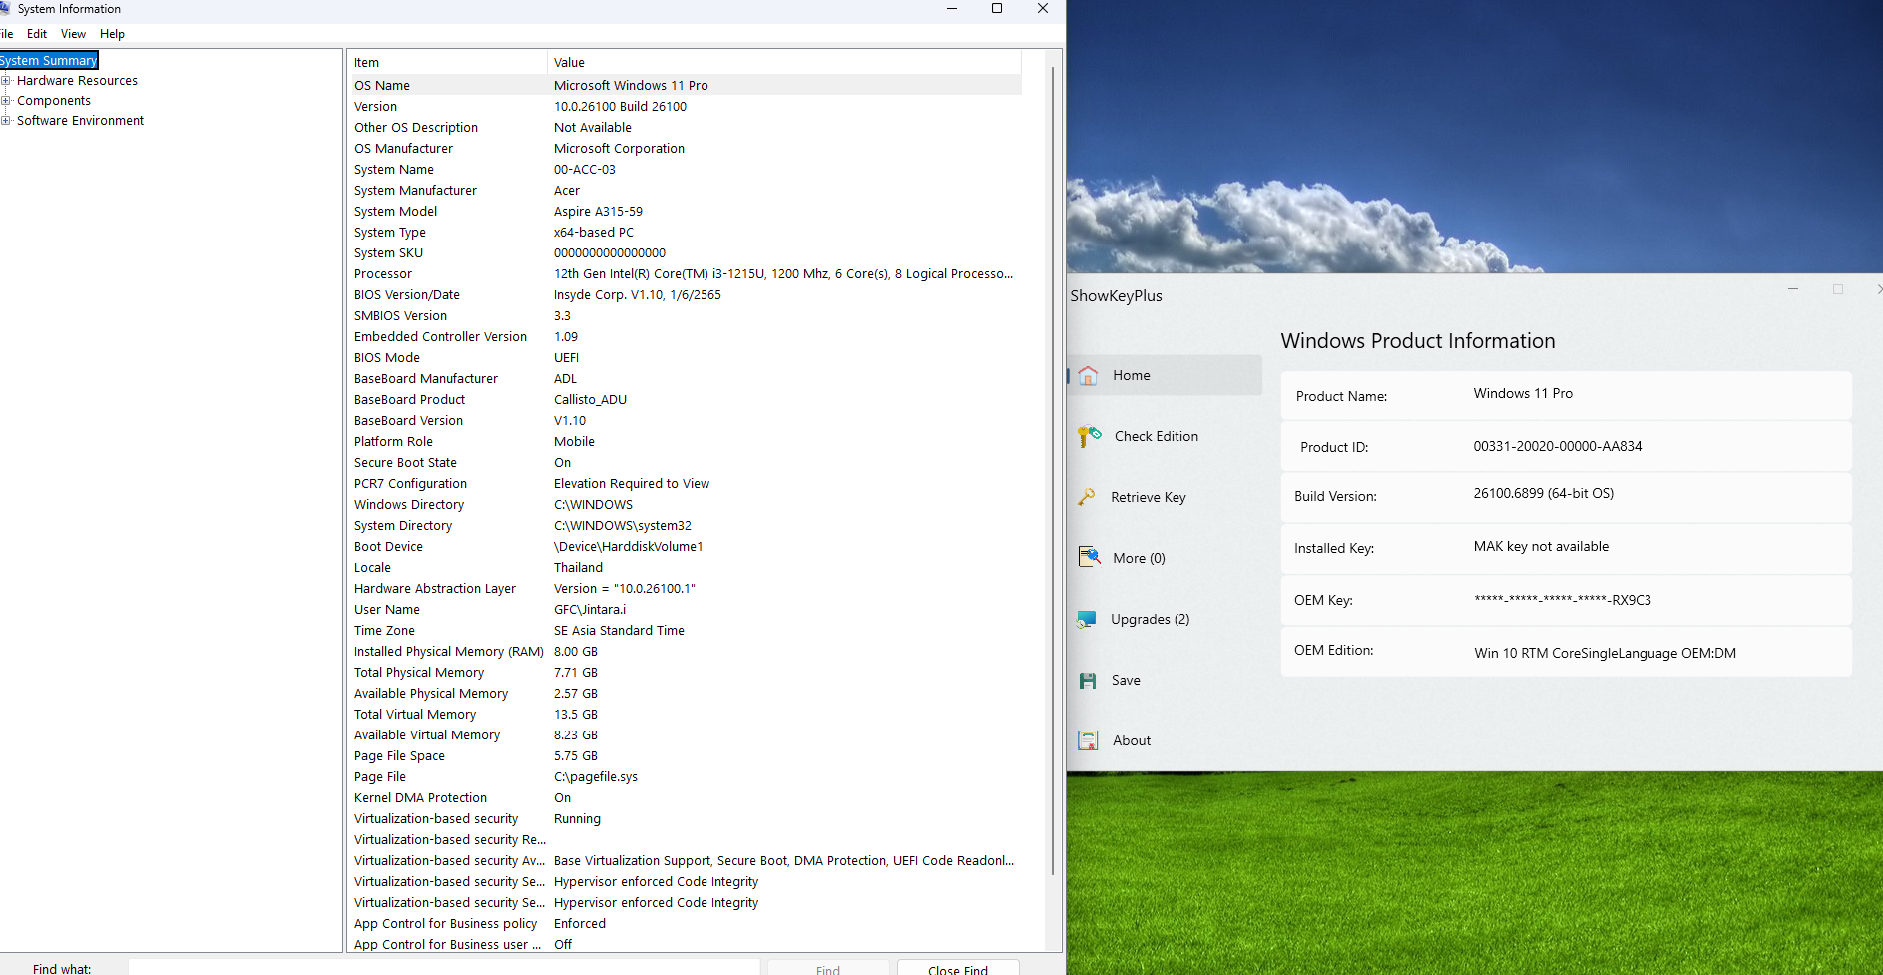Open the View menu
The width and height of the screenshot is (1883, 975).
pos(73,34)
